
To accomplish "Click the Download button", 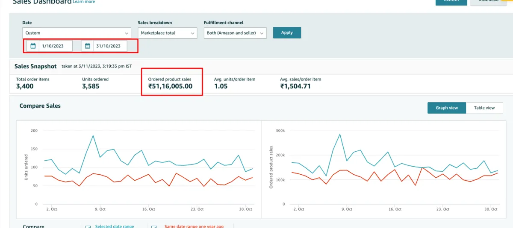I will click(488, 2).
